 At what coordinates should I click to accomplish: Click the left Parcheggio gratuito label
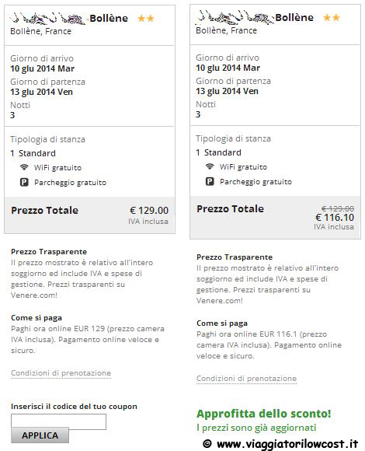[x=71, y=183]
